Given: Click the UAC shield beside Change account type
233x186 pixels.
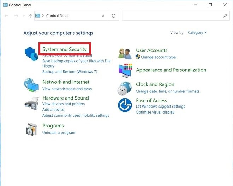Looking at the screenshot, I should click(138, 57).
